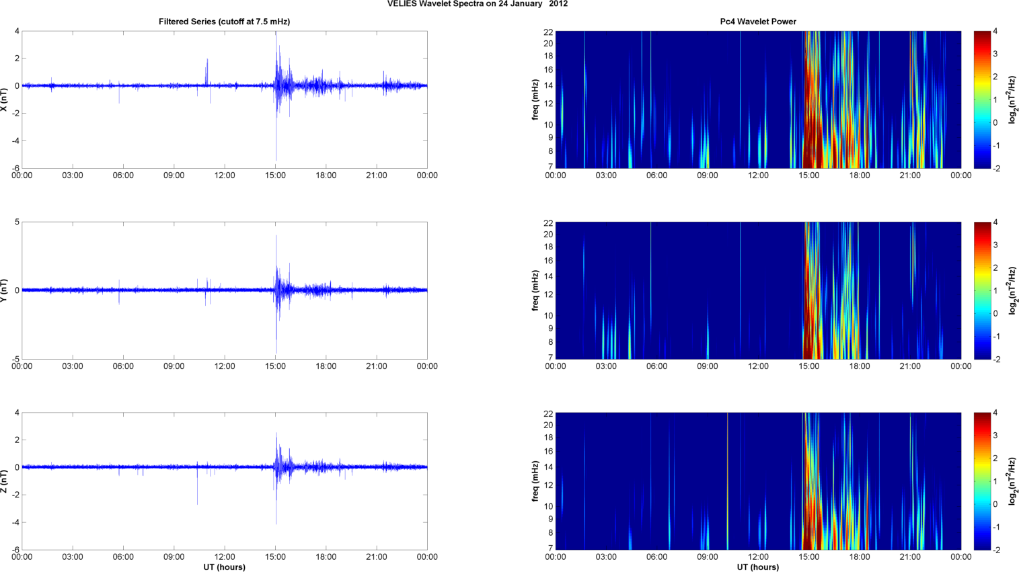Click freq (mHz) label of bottom spectrogram
Viewport: 1019px width, 572px height.
tap(535, 481)
